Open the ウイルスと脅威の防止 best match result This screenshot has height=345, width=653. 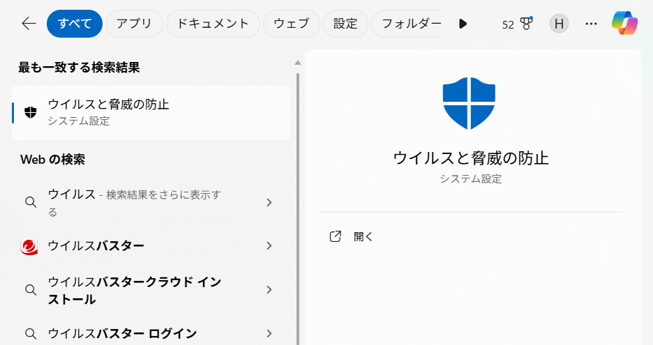(x=150, y=113)
